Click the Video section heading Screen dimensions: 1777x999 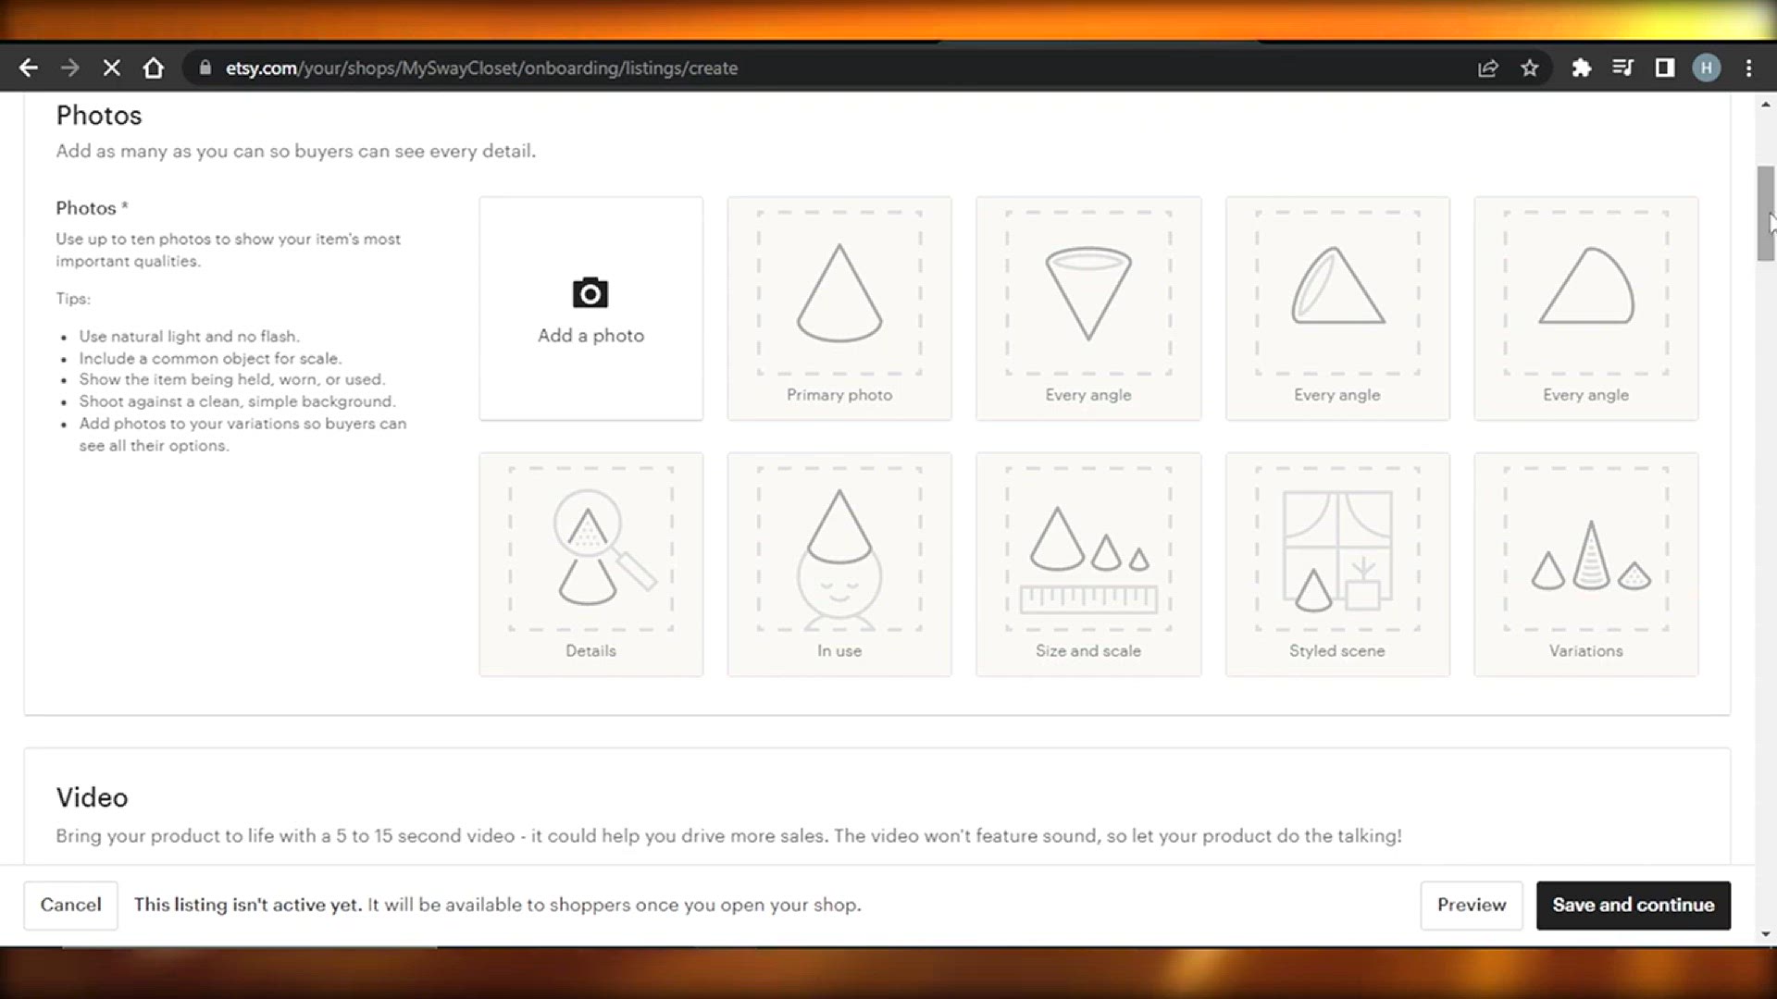(x=92, y=797)
